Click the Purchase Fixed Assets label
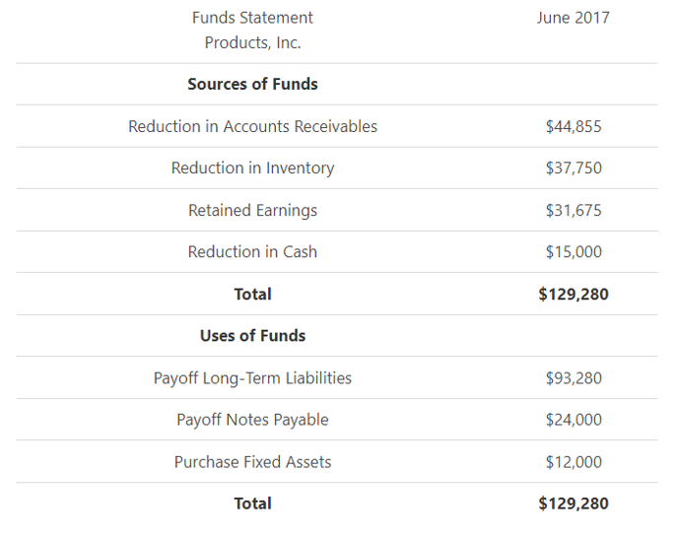This screenshot has width=682, height=537. (x=252, y=462)
